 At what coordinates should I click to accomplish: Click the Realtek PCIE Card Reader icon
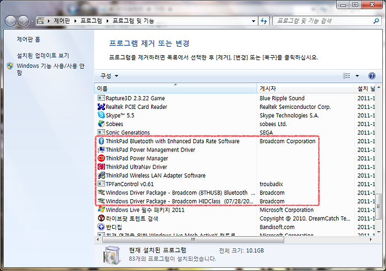[101, 107]
